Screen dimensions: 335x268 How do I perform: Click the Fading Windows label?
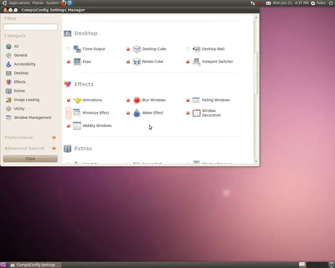pyautogui.click(x=216, y=100)
